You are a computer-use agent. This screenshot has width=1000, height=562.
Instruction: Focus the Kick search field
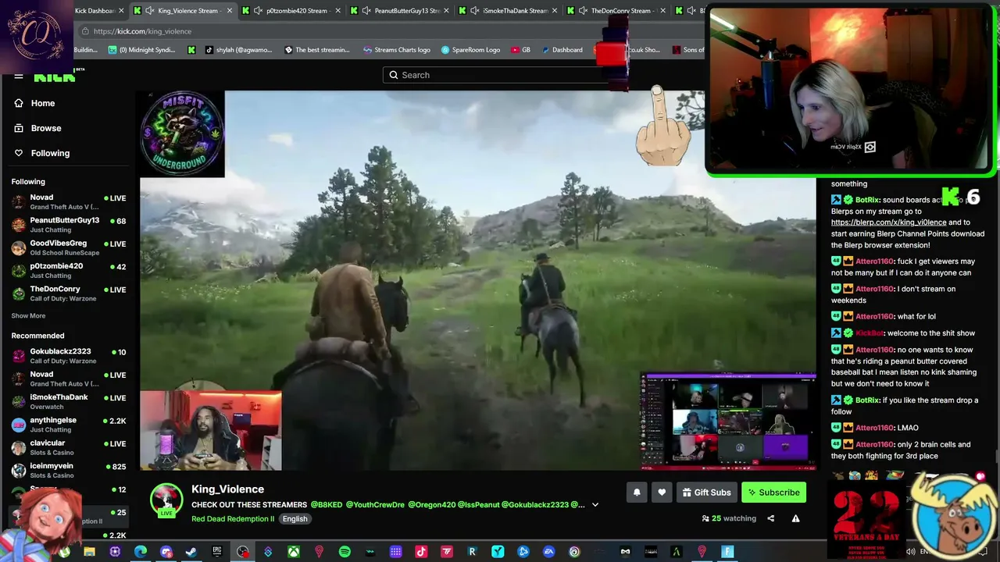click(x=500, y=75)
